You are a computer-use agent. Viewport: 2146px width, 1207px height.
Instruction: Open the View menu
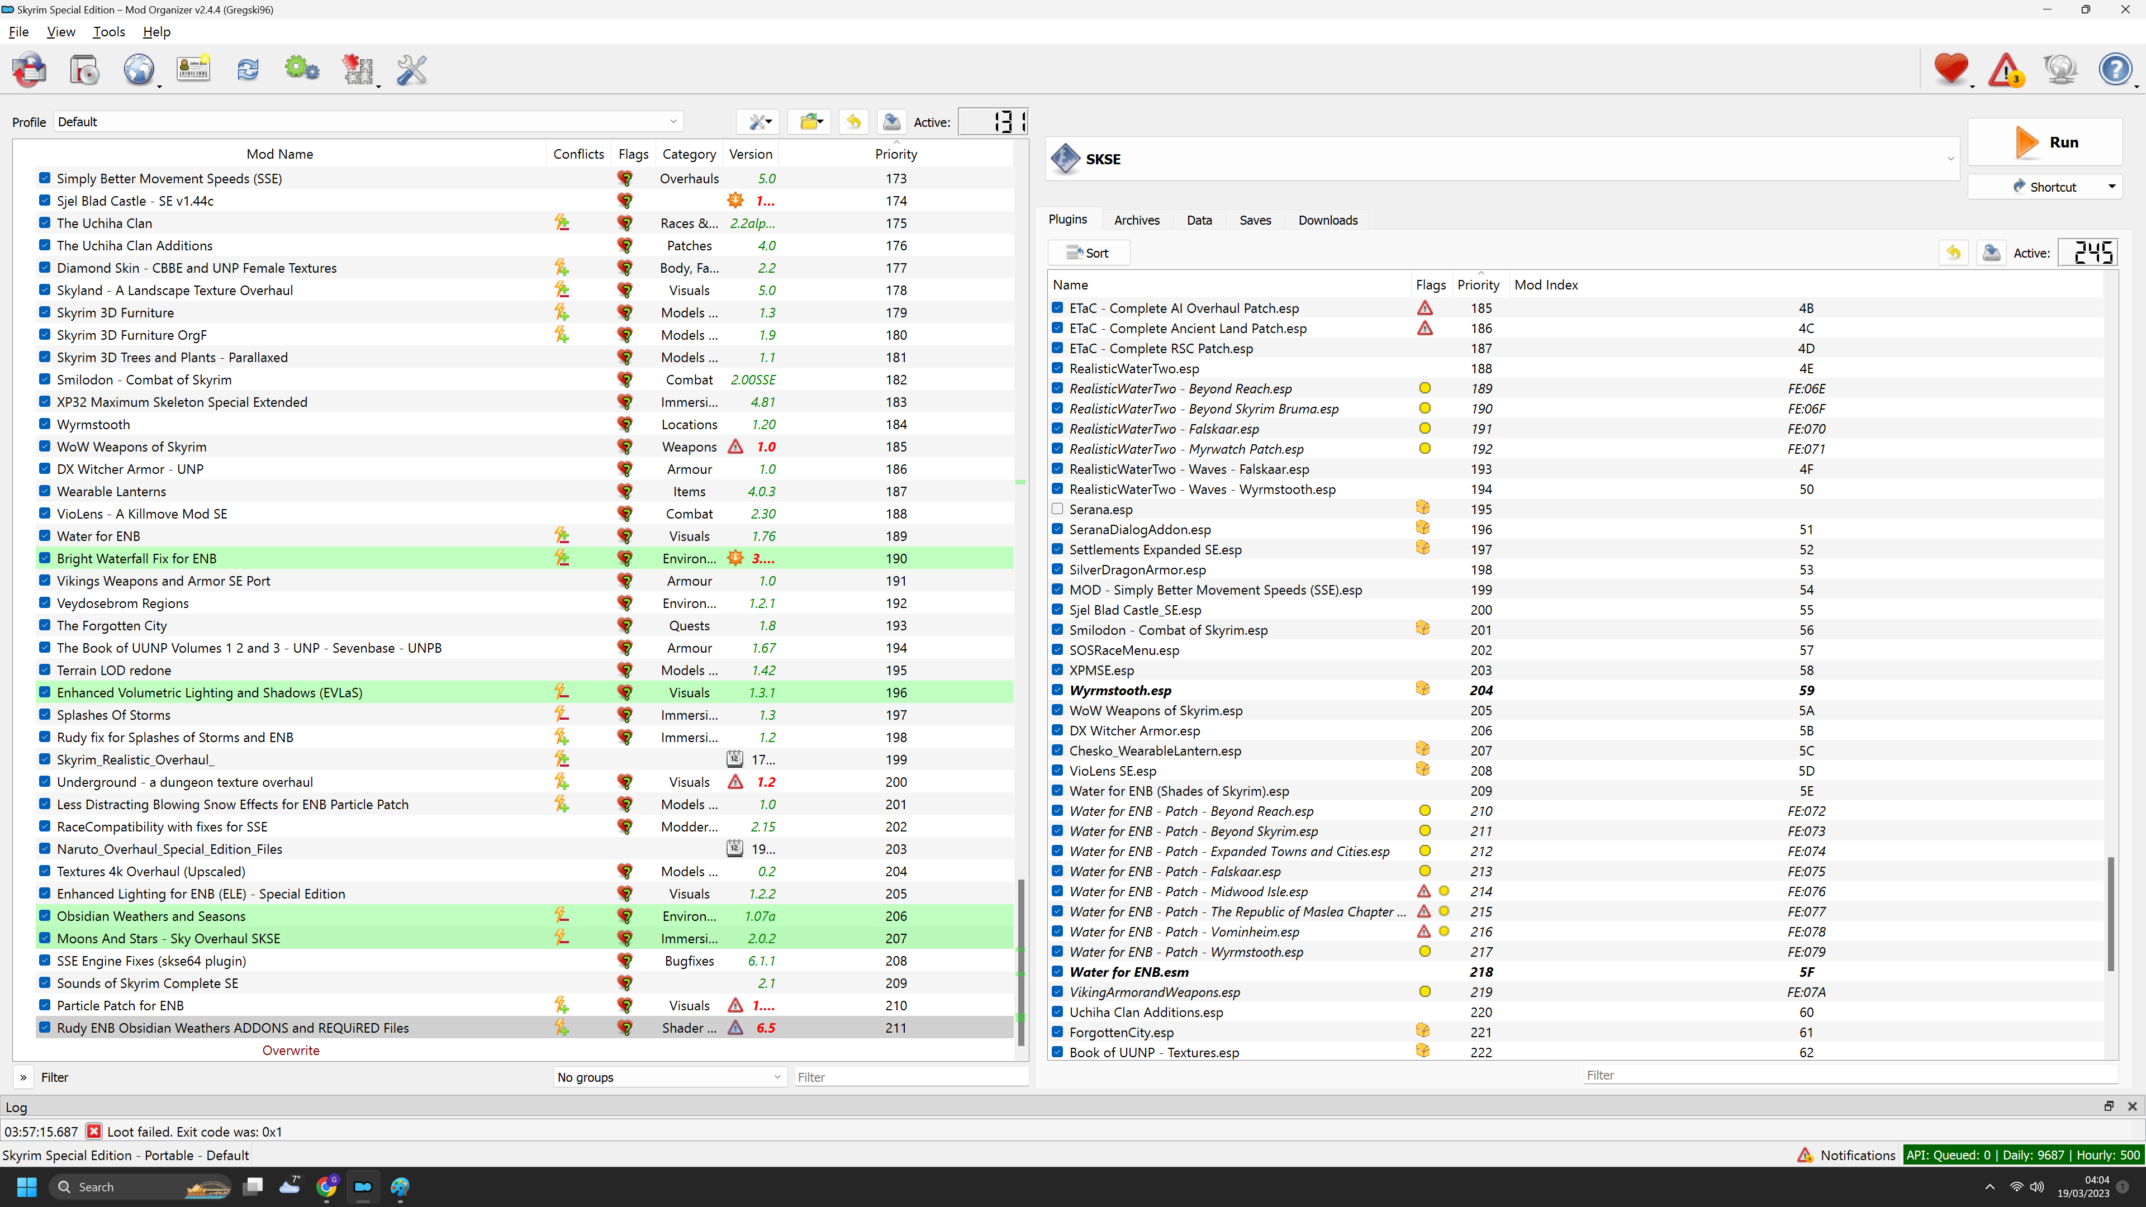click(x=61, y=32)
